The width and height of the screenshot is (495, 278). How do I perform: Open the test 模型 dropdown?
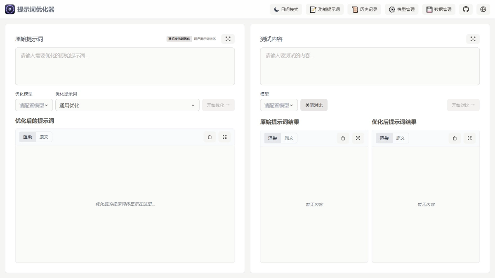[279, 105]
